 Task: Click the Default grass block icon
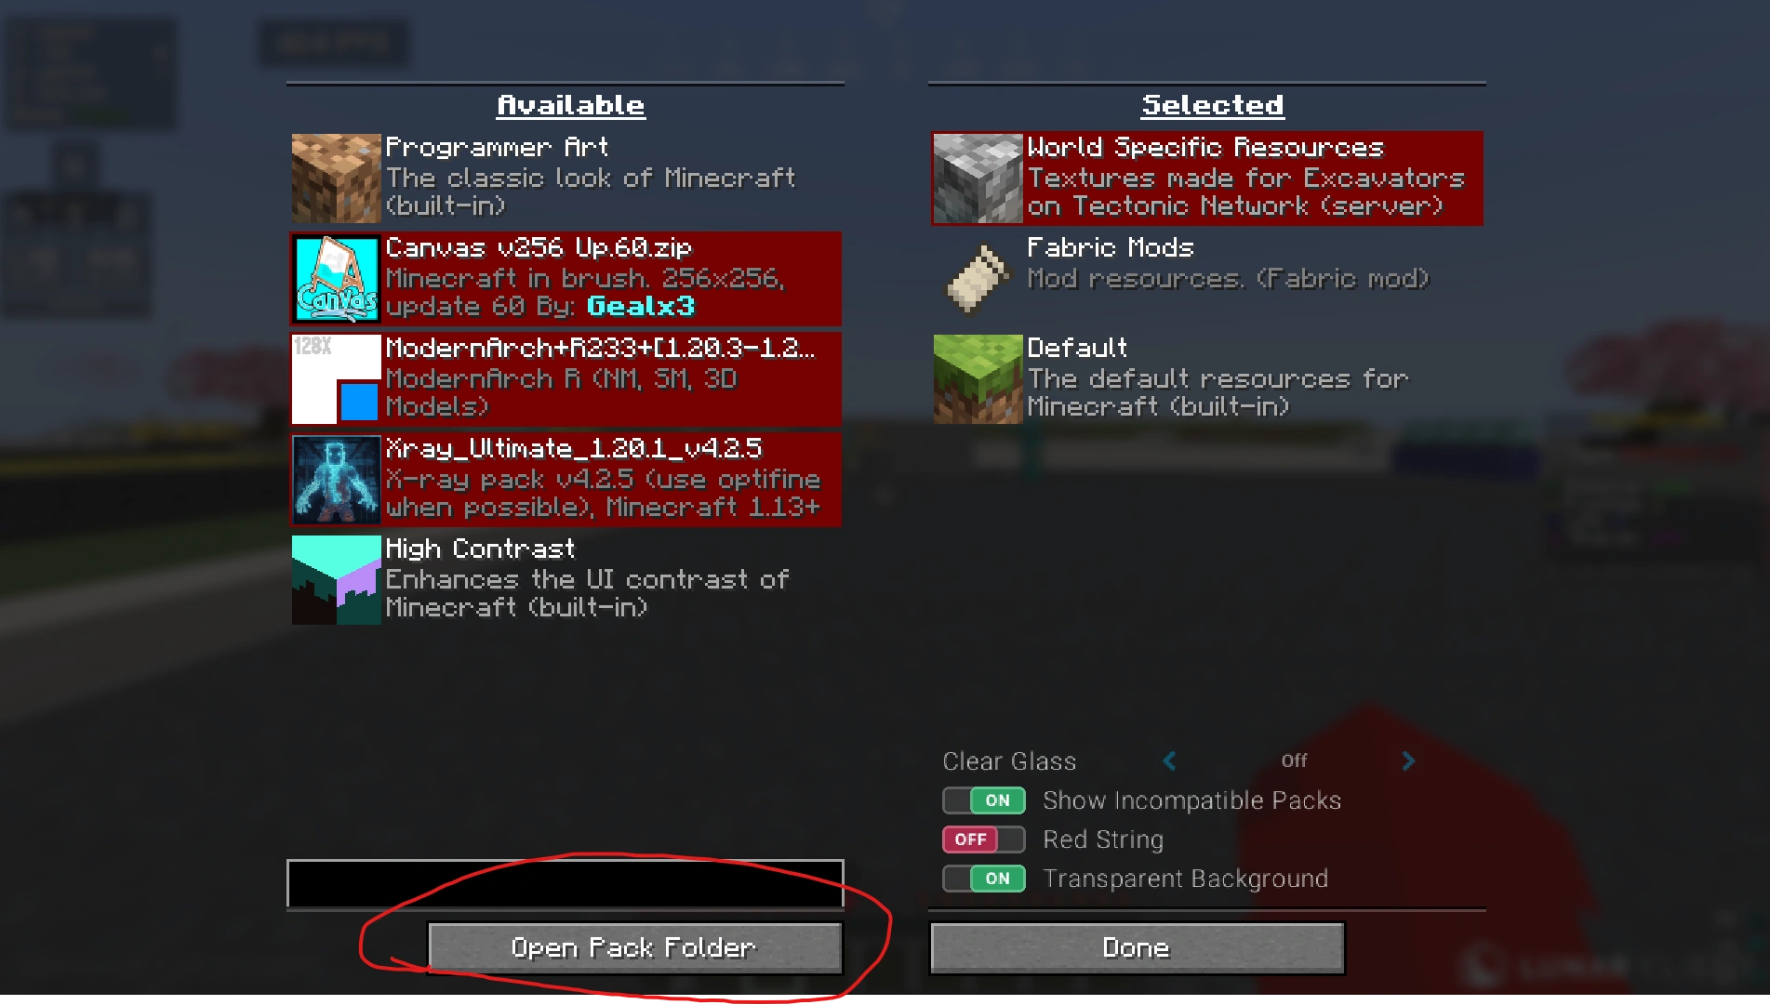point(978,379)
